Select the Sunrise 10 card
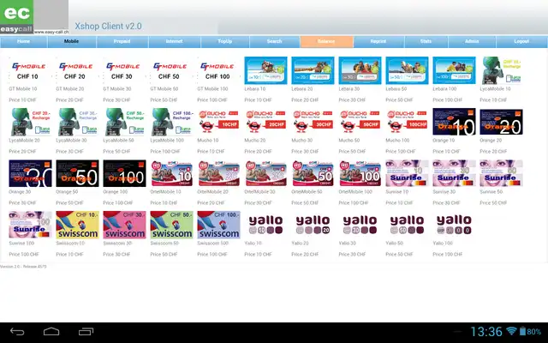Viewport: 548px width, 343px height. (x=407, y=173)
